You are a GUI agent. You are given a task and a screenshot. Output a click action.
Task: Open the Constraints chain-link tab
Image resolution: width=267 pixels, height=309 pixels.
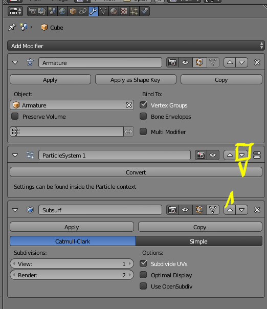coord(83,11)
